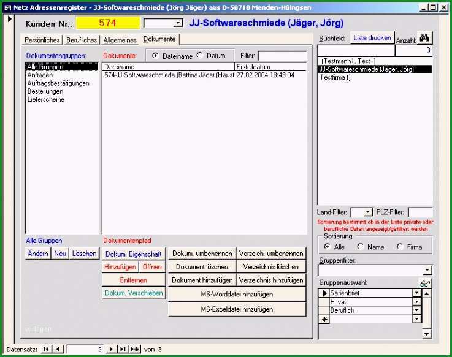Select Alle Gruppen list entry
The height and width of the screenshot is (357, 452).
(62, 67)
